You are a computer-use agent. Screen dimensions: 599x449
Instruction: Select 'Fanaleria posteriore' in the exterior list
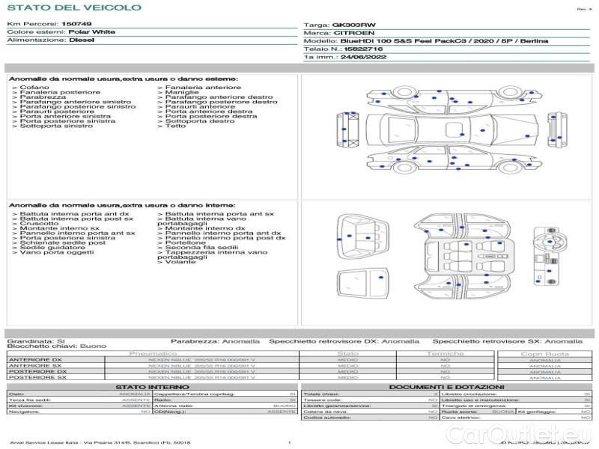pos(60,92)
